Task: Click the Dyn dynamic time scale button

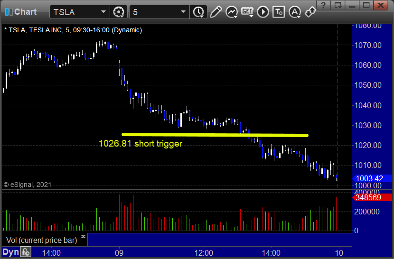Action: pyautogui.click(x=10, y=252)
